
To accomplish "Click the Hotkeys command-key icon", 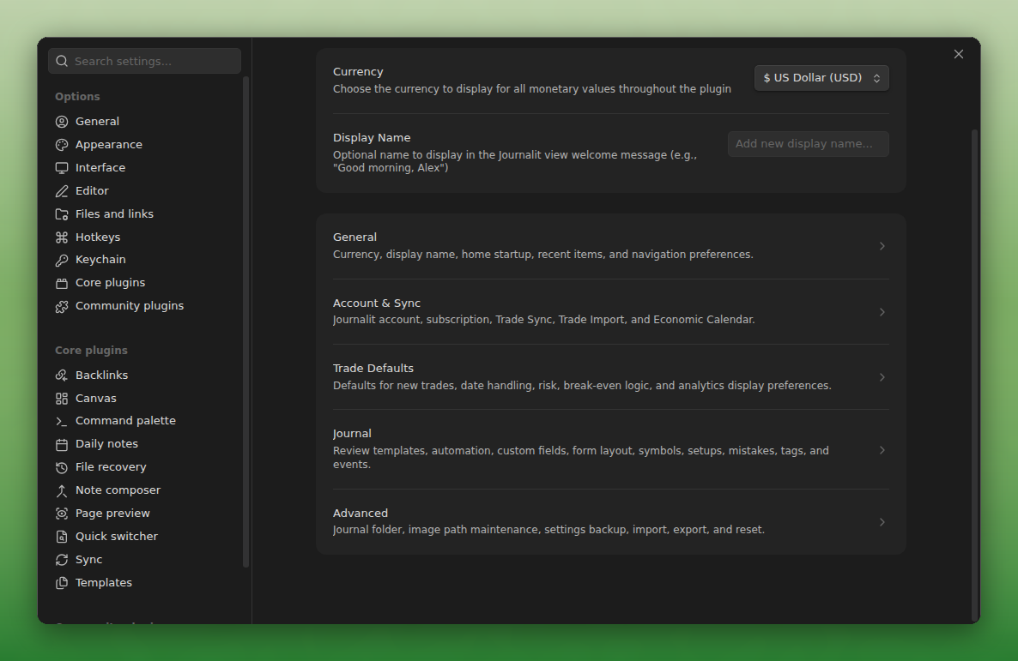I will tap(62, 237).
